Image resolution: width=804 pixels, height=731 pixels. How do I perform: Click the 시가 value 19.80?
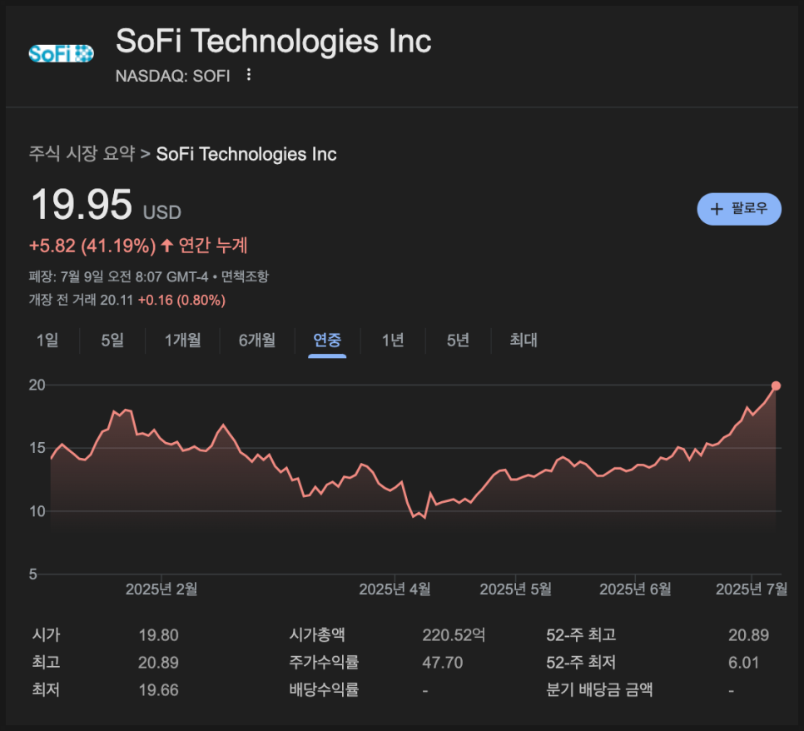click(x=158, y=635)
